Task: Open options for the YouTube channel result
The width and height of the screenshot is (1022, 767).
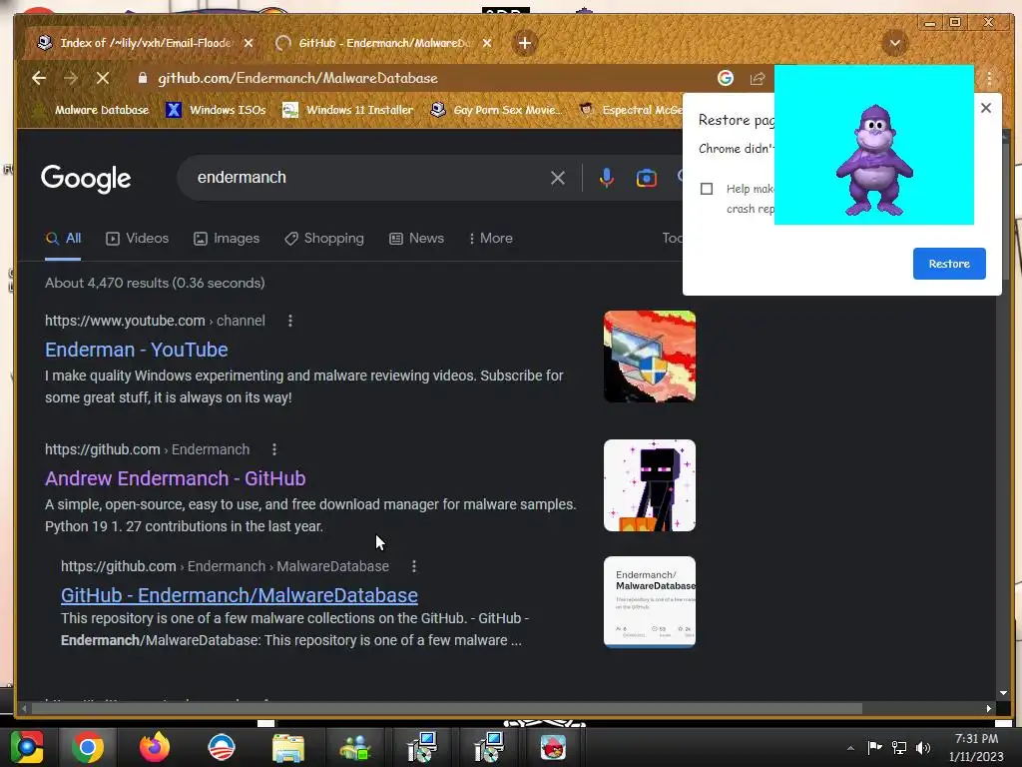Action: pyautogui.click(x=290, y=321)
